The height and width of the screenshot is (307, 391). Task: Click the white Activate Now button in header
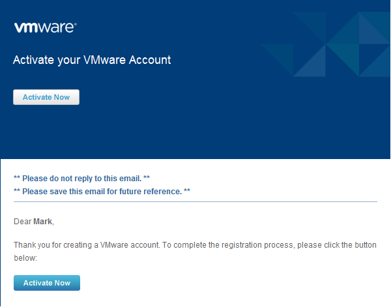(x=46, y=97)
